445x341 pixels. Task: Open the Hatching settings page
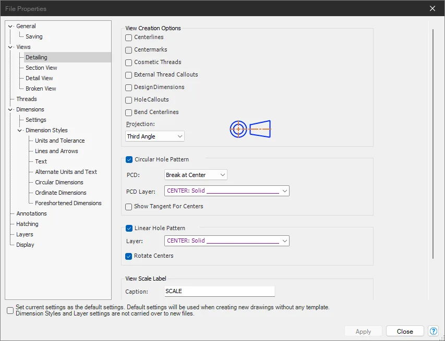point(27,224)
